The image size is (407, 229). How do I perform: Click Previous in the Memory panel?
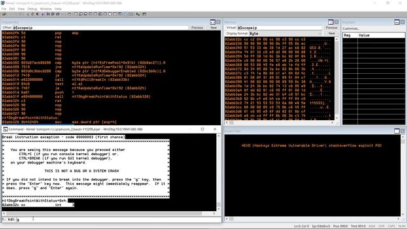pos(331,27)
